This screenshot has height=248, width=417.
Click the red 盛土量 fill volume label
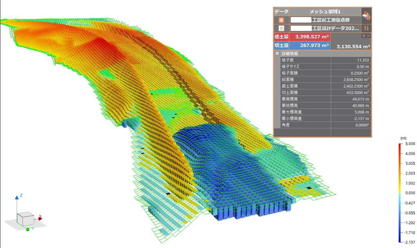281,37
